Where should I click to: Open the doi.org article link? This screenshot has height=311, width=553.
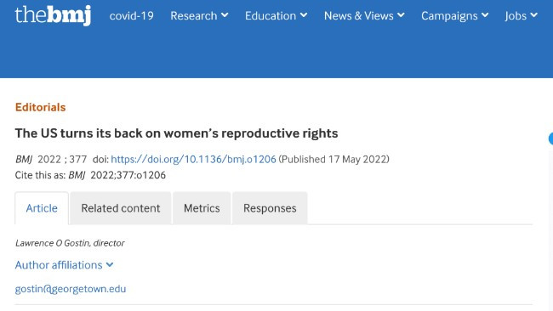point(193,159)
